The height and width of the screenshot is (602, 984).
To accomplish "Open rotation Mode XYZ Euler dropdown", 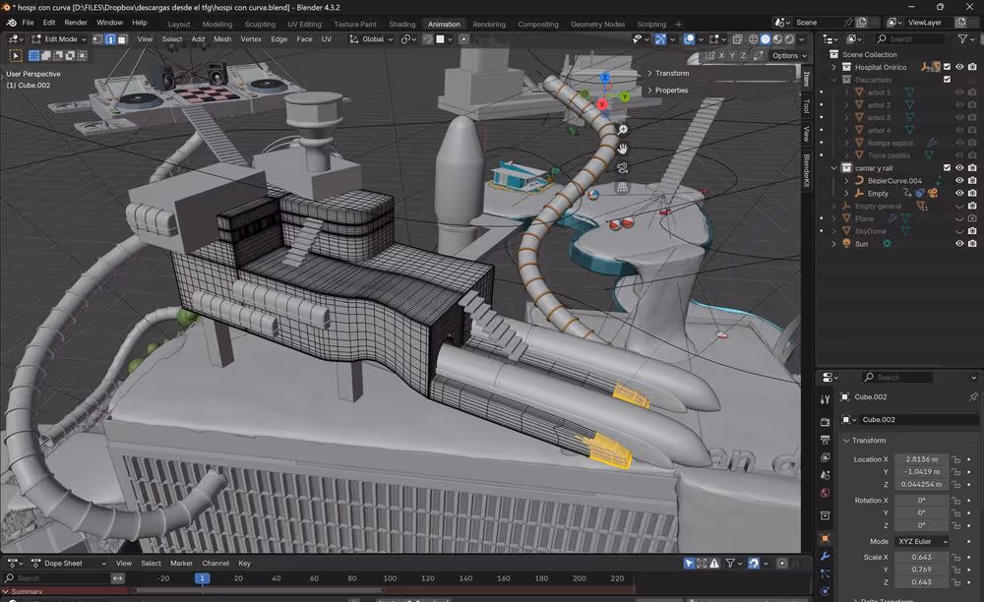I will point(922,541).
